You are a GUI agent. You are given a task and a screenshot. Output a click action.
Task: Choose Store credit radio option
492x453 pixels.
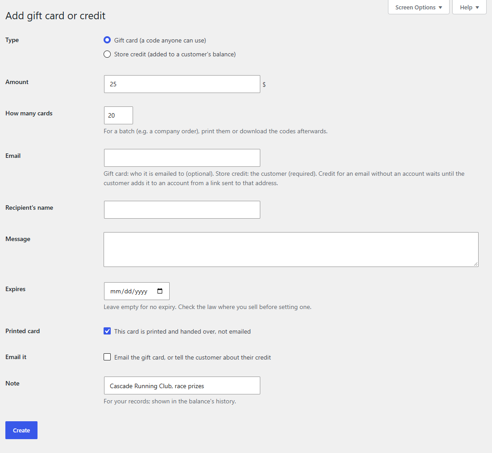click(x=107, y=54)
